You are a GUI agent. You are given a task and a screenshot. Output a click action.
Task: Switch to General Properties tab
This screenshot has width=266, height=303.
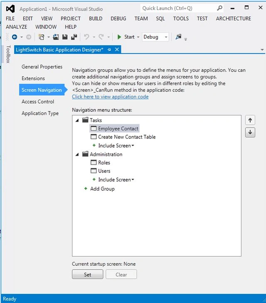click(x=42, y=67)
